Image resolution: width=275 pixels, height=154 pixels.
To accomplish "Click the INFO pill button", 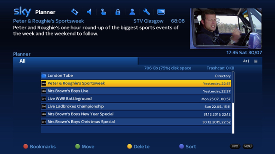I will (x=235, y=146).
